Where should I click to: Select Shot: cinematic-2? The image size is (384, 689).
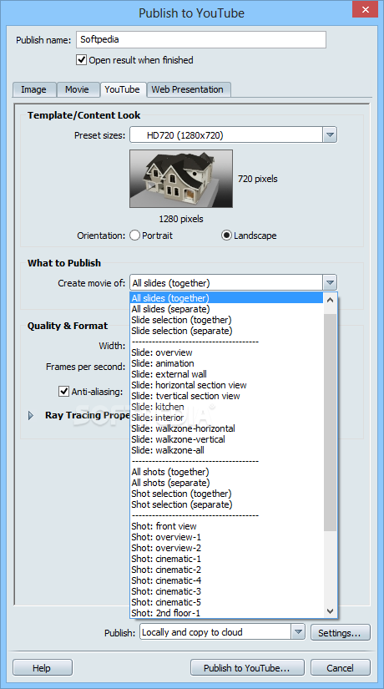[227, 570]
